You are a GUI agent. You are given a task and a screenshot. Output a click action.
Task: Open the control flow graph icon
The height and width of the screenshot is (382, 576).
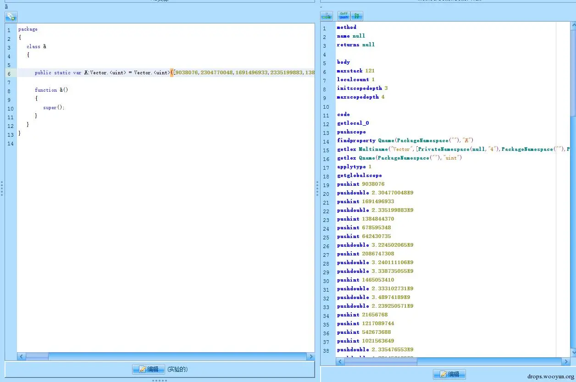pos(327,16)
